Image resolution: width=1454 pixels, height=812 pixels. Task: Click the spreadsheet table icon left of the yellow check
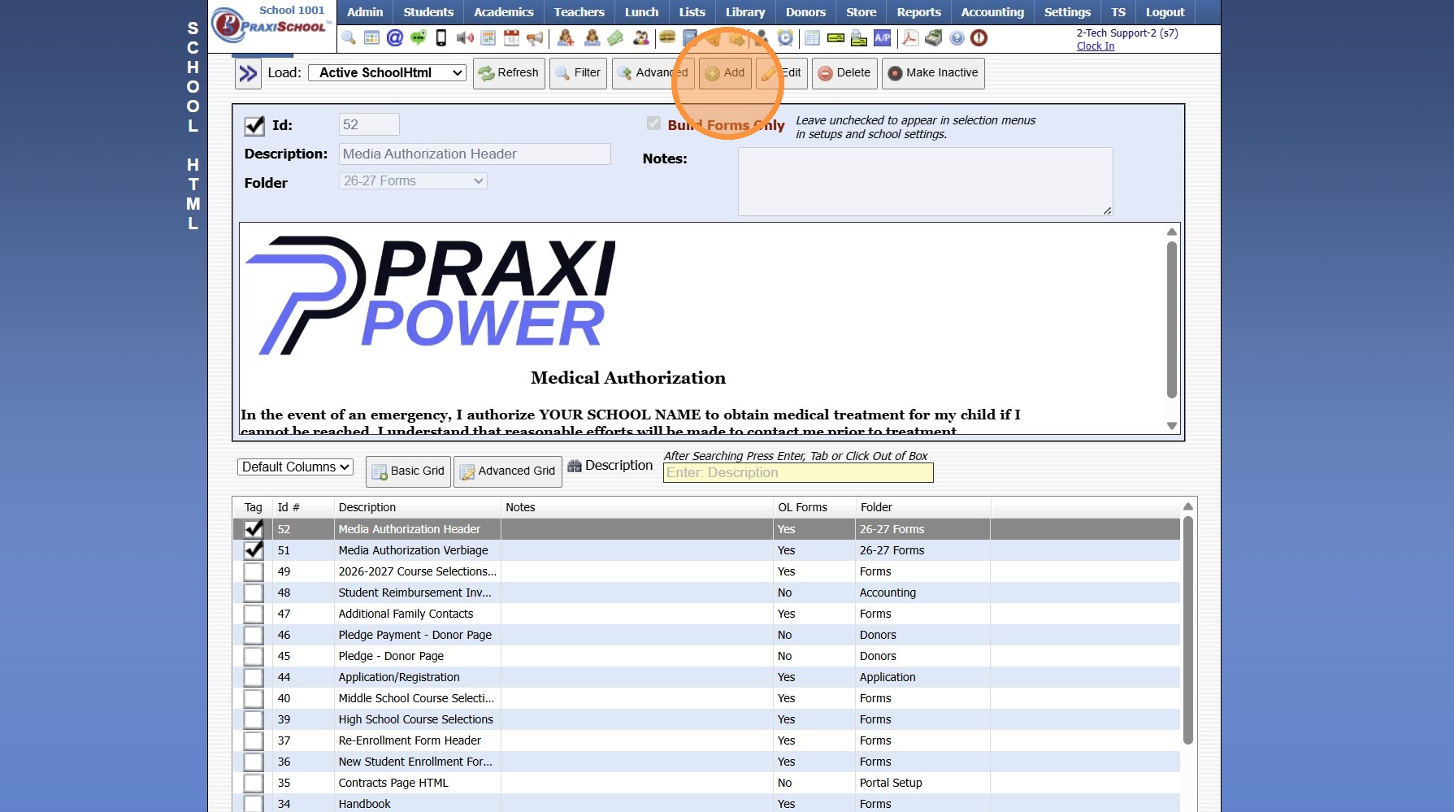[x=812, y=38]
